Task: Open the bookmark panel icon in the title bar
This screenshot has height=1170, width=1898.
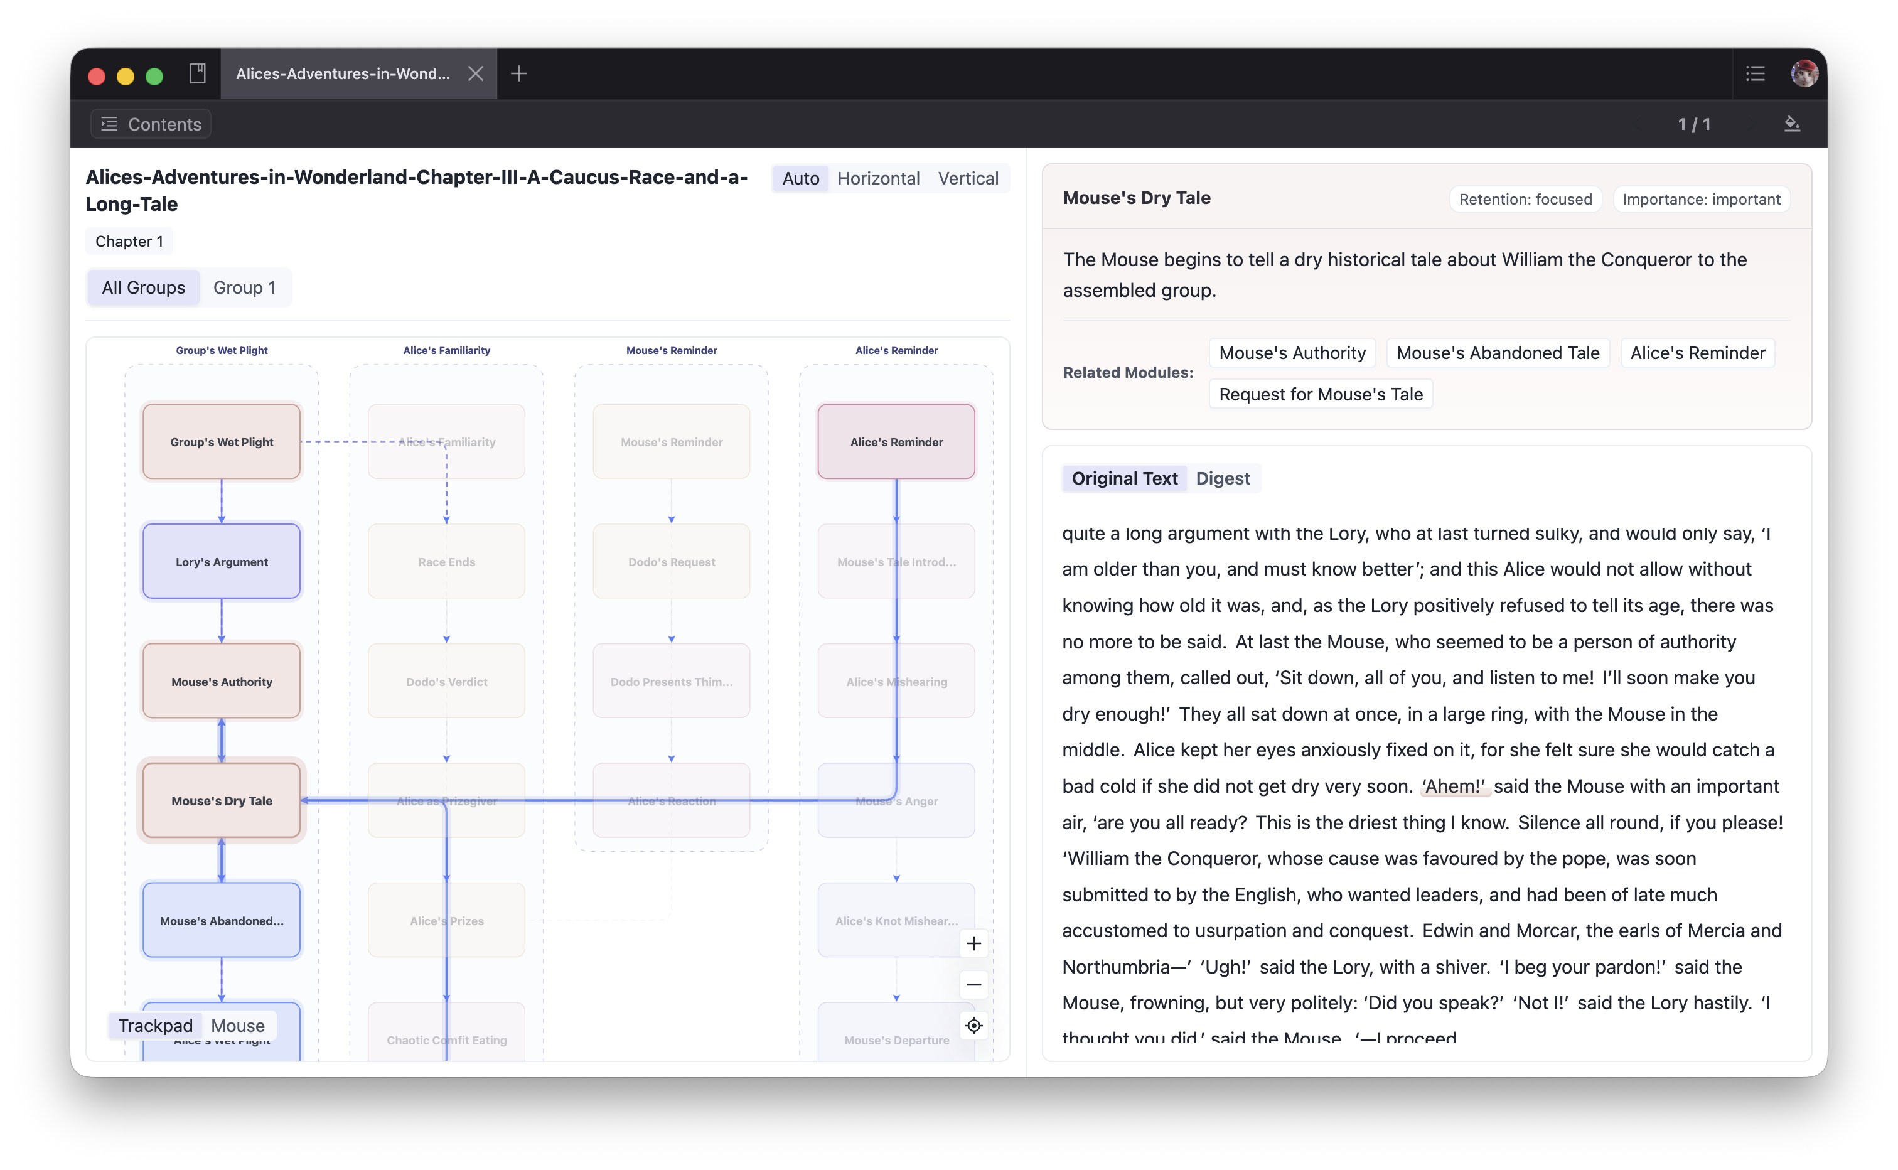Action: click(197, 73)
